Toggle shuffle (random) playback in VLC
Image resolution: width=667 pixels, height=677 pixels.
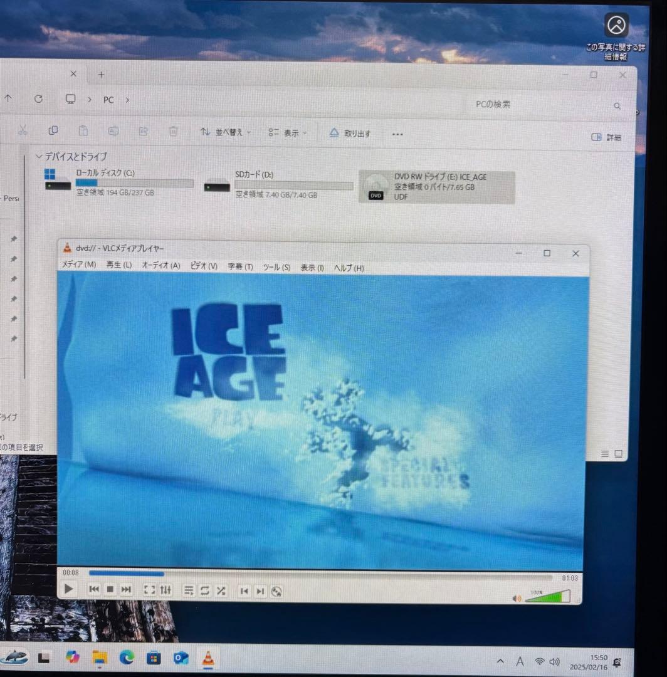click(x=221, y=590)
